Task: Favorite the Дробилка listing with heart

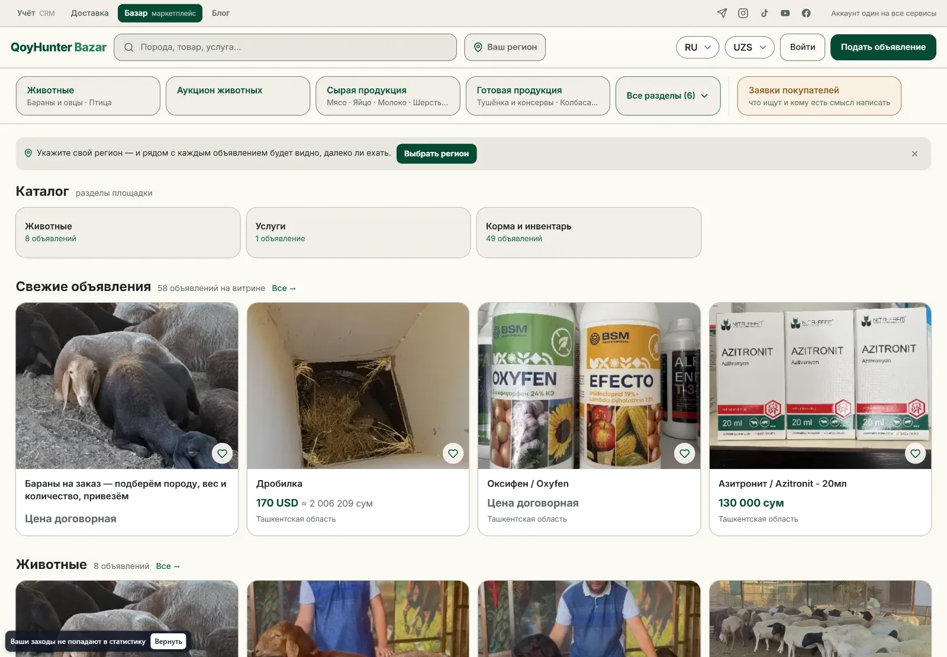Action: 453,454
